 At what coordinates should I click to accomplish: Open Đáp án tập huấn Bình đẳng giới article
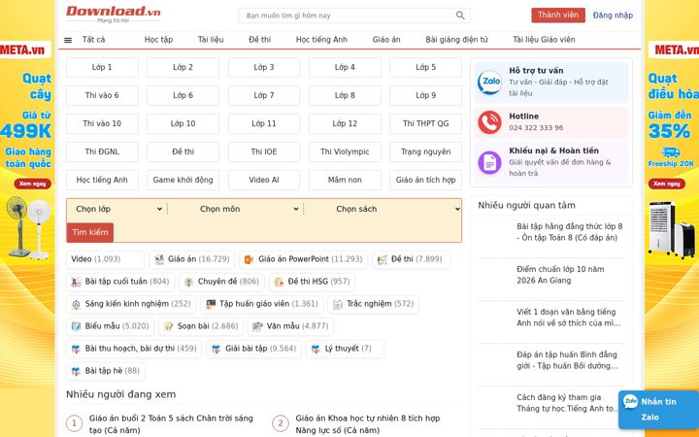[567, 360]
